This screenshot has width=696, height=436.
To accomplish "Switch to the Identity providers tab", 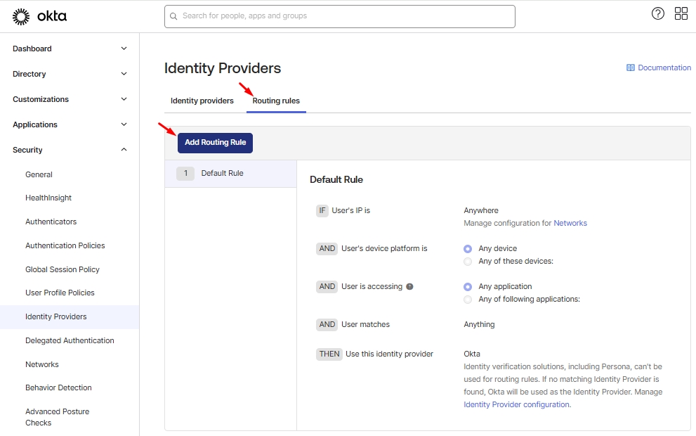I will (x=202, y=101).
